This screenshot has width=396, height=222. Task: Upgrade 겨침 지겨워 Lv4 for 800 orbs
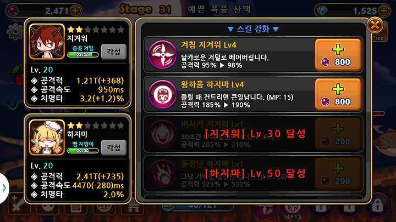[x=338, y=55]
